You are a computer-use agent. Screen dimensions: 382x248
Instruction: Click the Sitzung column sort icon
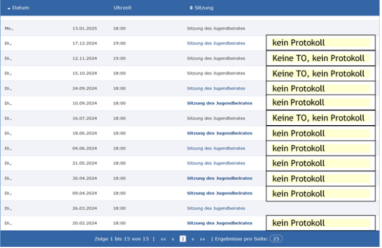pyautogui.click(x=191, y=8)
